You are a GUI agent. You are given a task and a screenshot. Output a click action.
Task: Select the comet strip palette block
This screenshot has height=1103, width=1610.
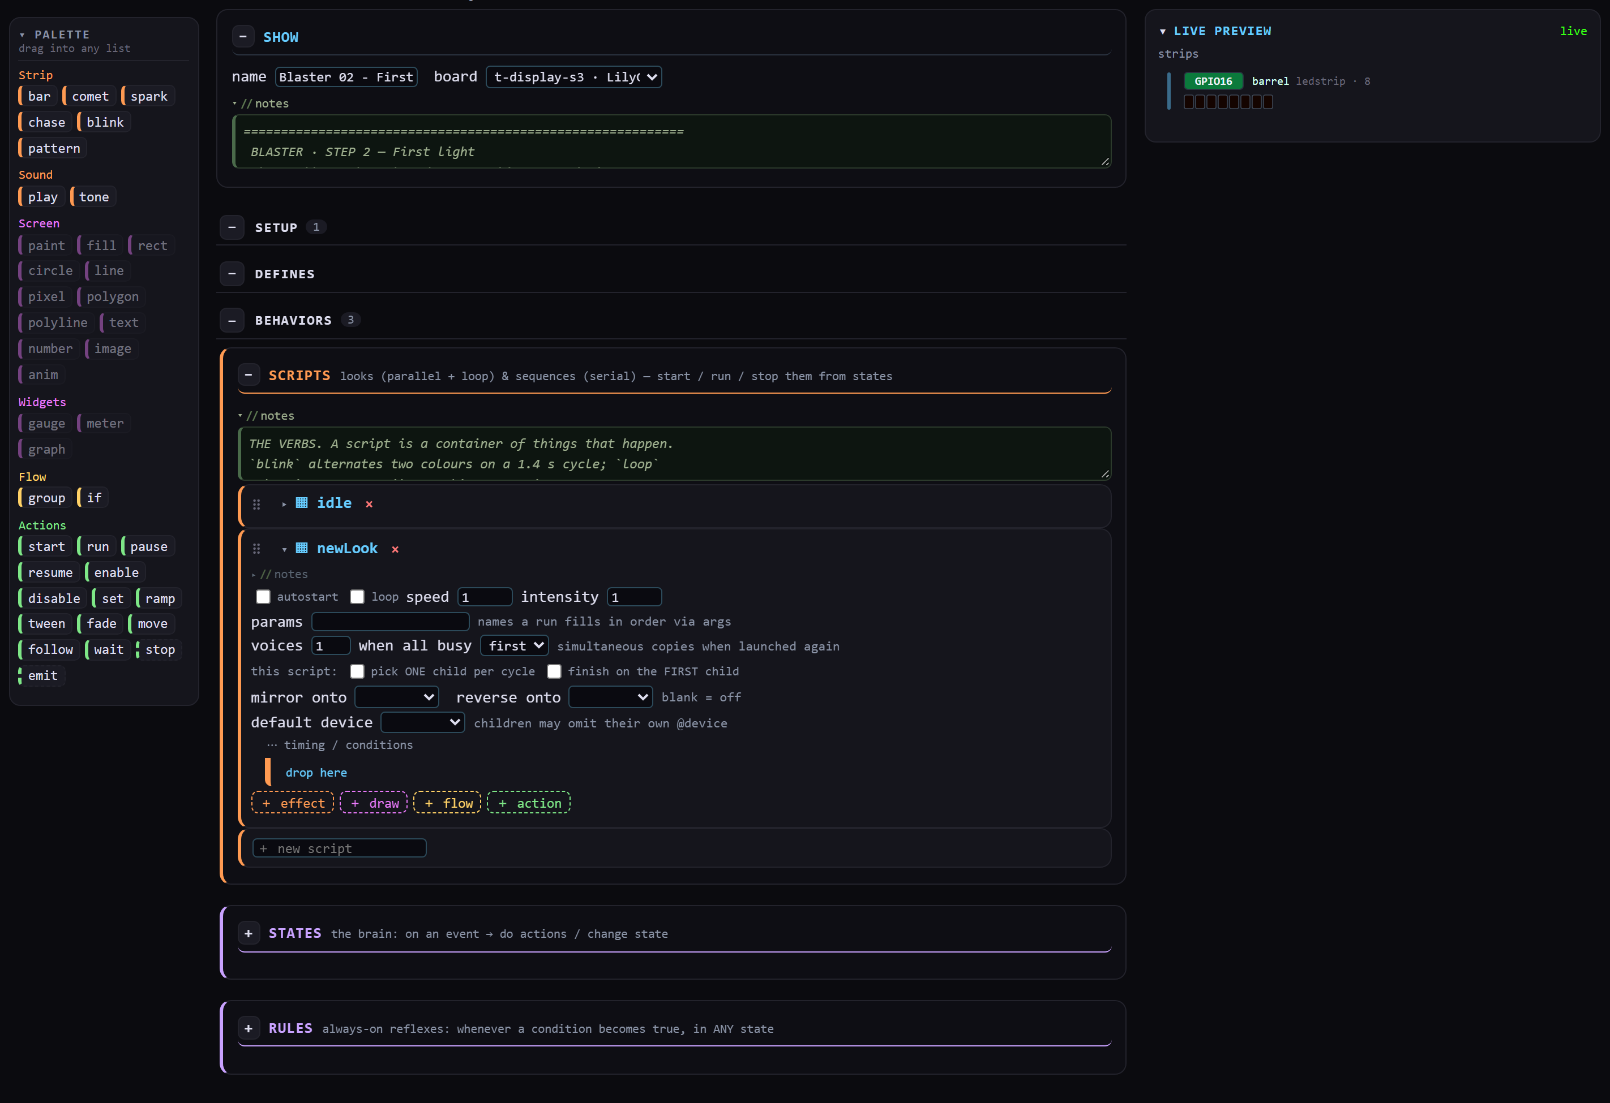(89, 96)
